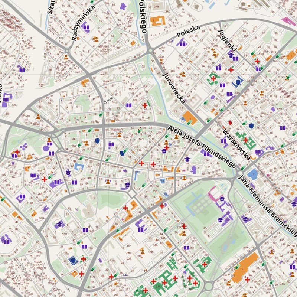Click graduation cap on purple building near 52/1
This screenshot has width=297, height=297.
click(x=60, y=224)
